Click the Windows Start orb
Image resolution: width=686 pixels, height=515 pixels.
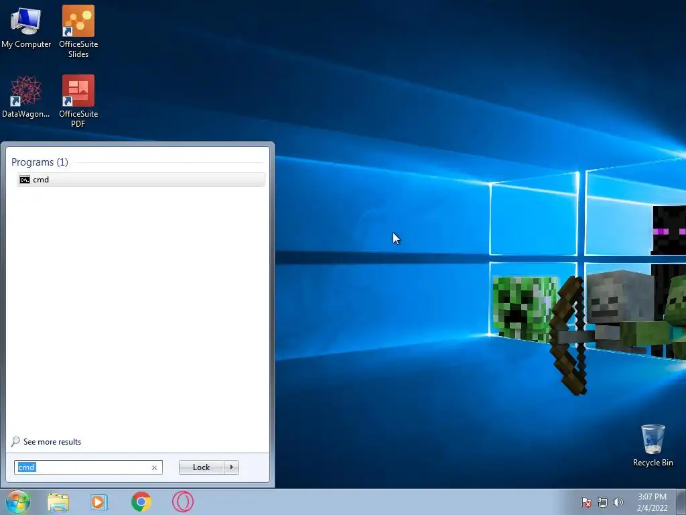(18, 502)
